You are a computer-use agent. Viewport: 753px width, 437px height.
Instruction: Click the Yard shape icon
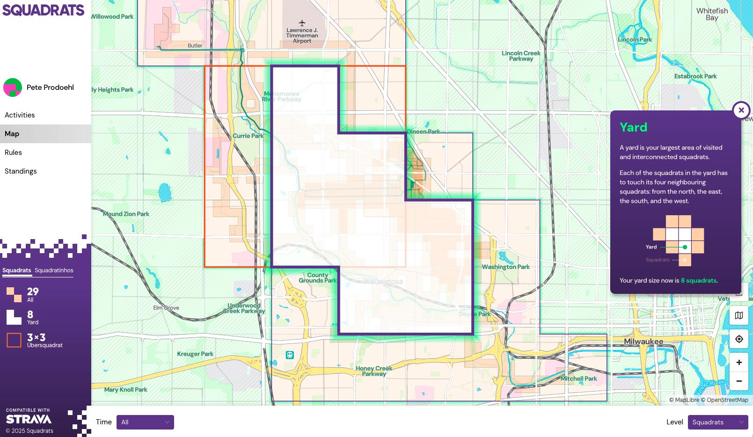click(14, 317)
